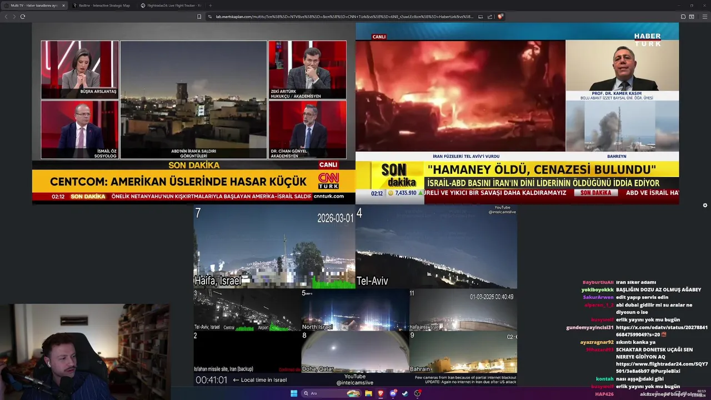Open Multi TV settings gear icon
This screenshot has width=711, height=400.
pyautogui.click(x=705, y=205)
